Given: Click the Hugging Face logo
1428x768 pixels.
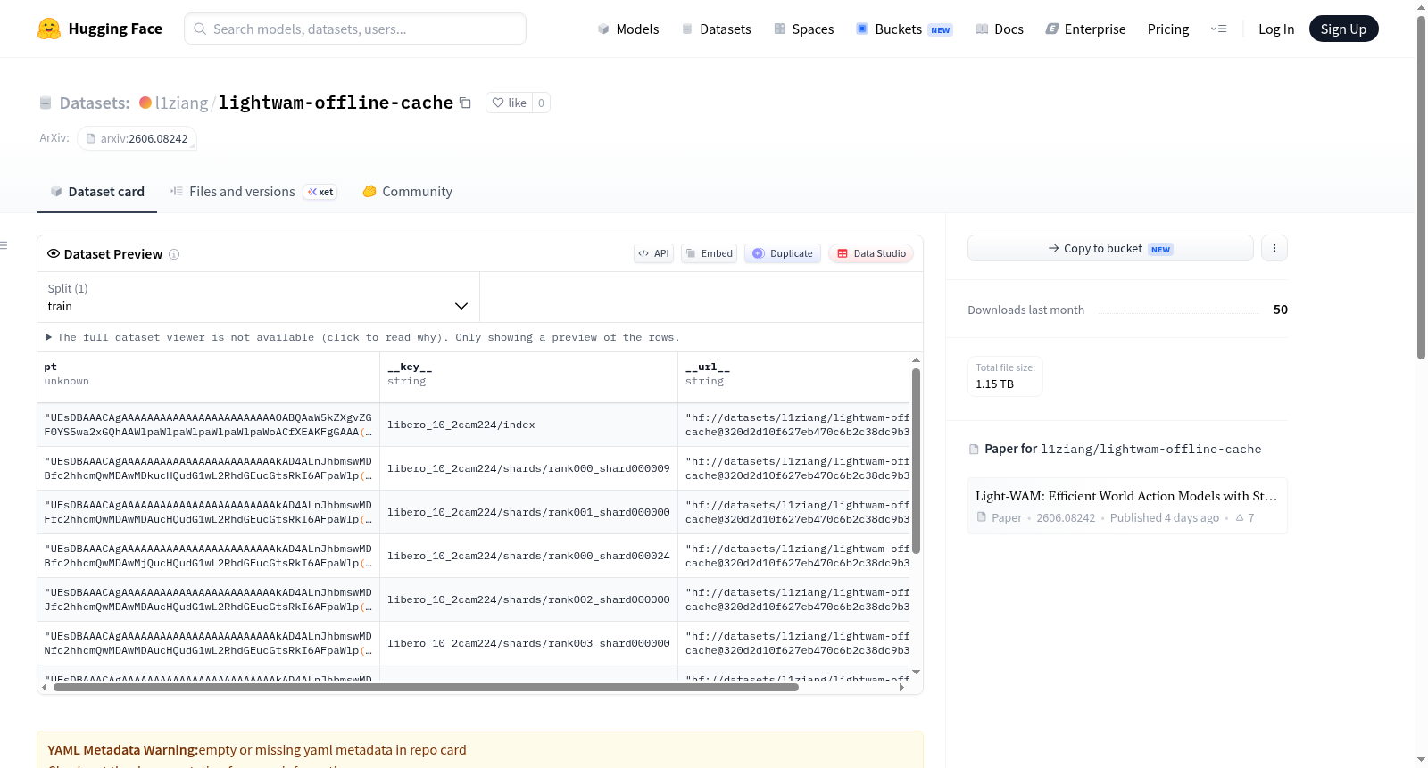Looking at the screenshot, I should 100,29.
